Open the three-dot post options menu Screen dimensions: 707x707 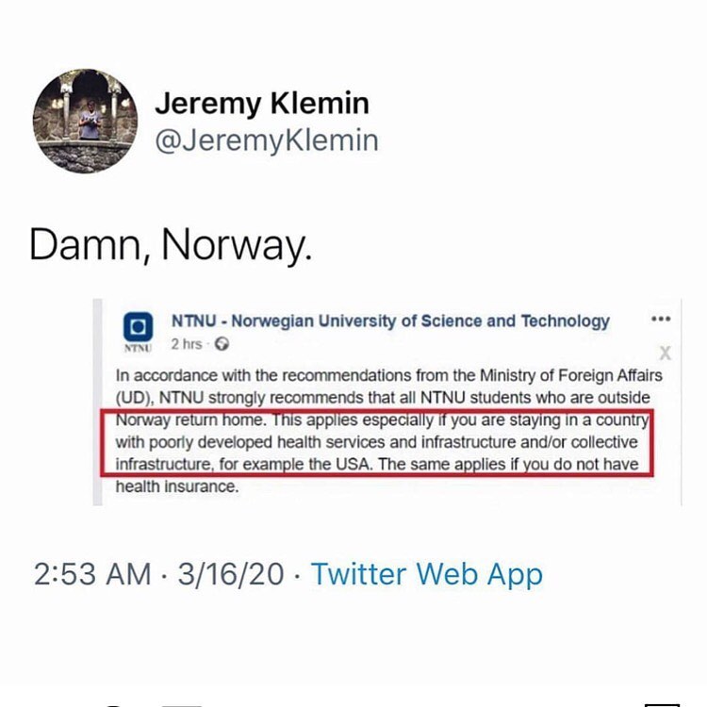click(x=661, y=319)
